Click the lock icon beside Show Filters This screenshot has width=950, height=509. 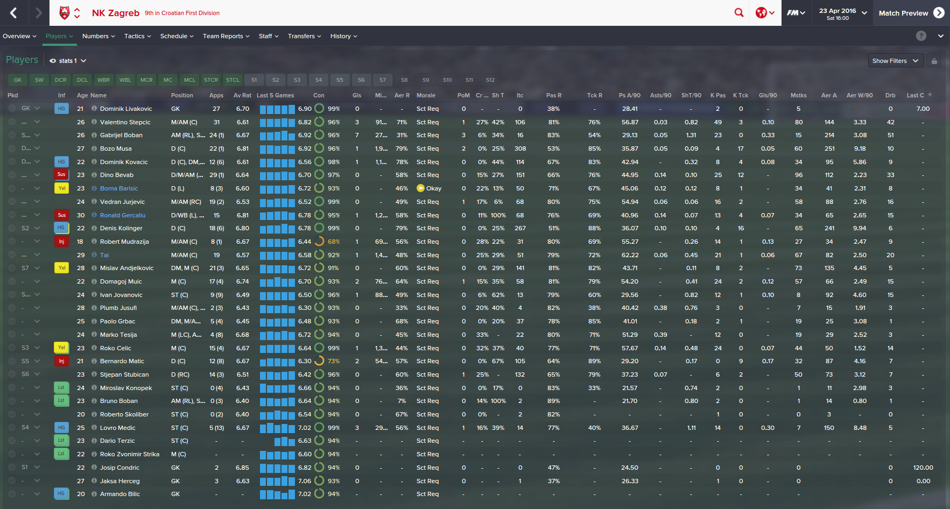coord(934,61)
